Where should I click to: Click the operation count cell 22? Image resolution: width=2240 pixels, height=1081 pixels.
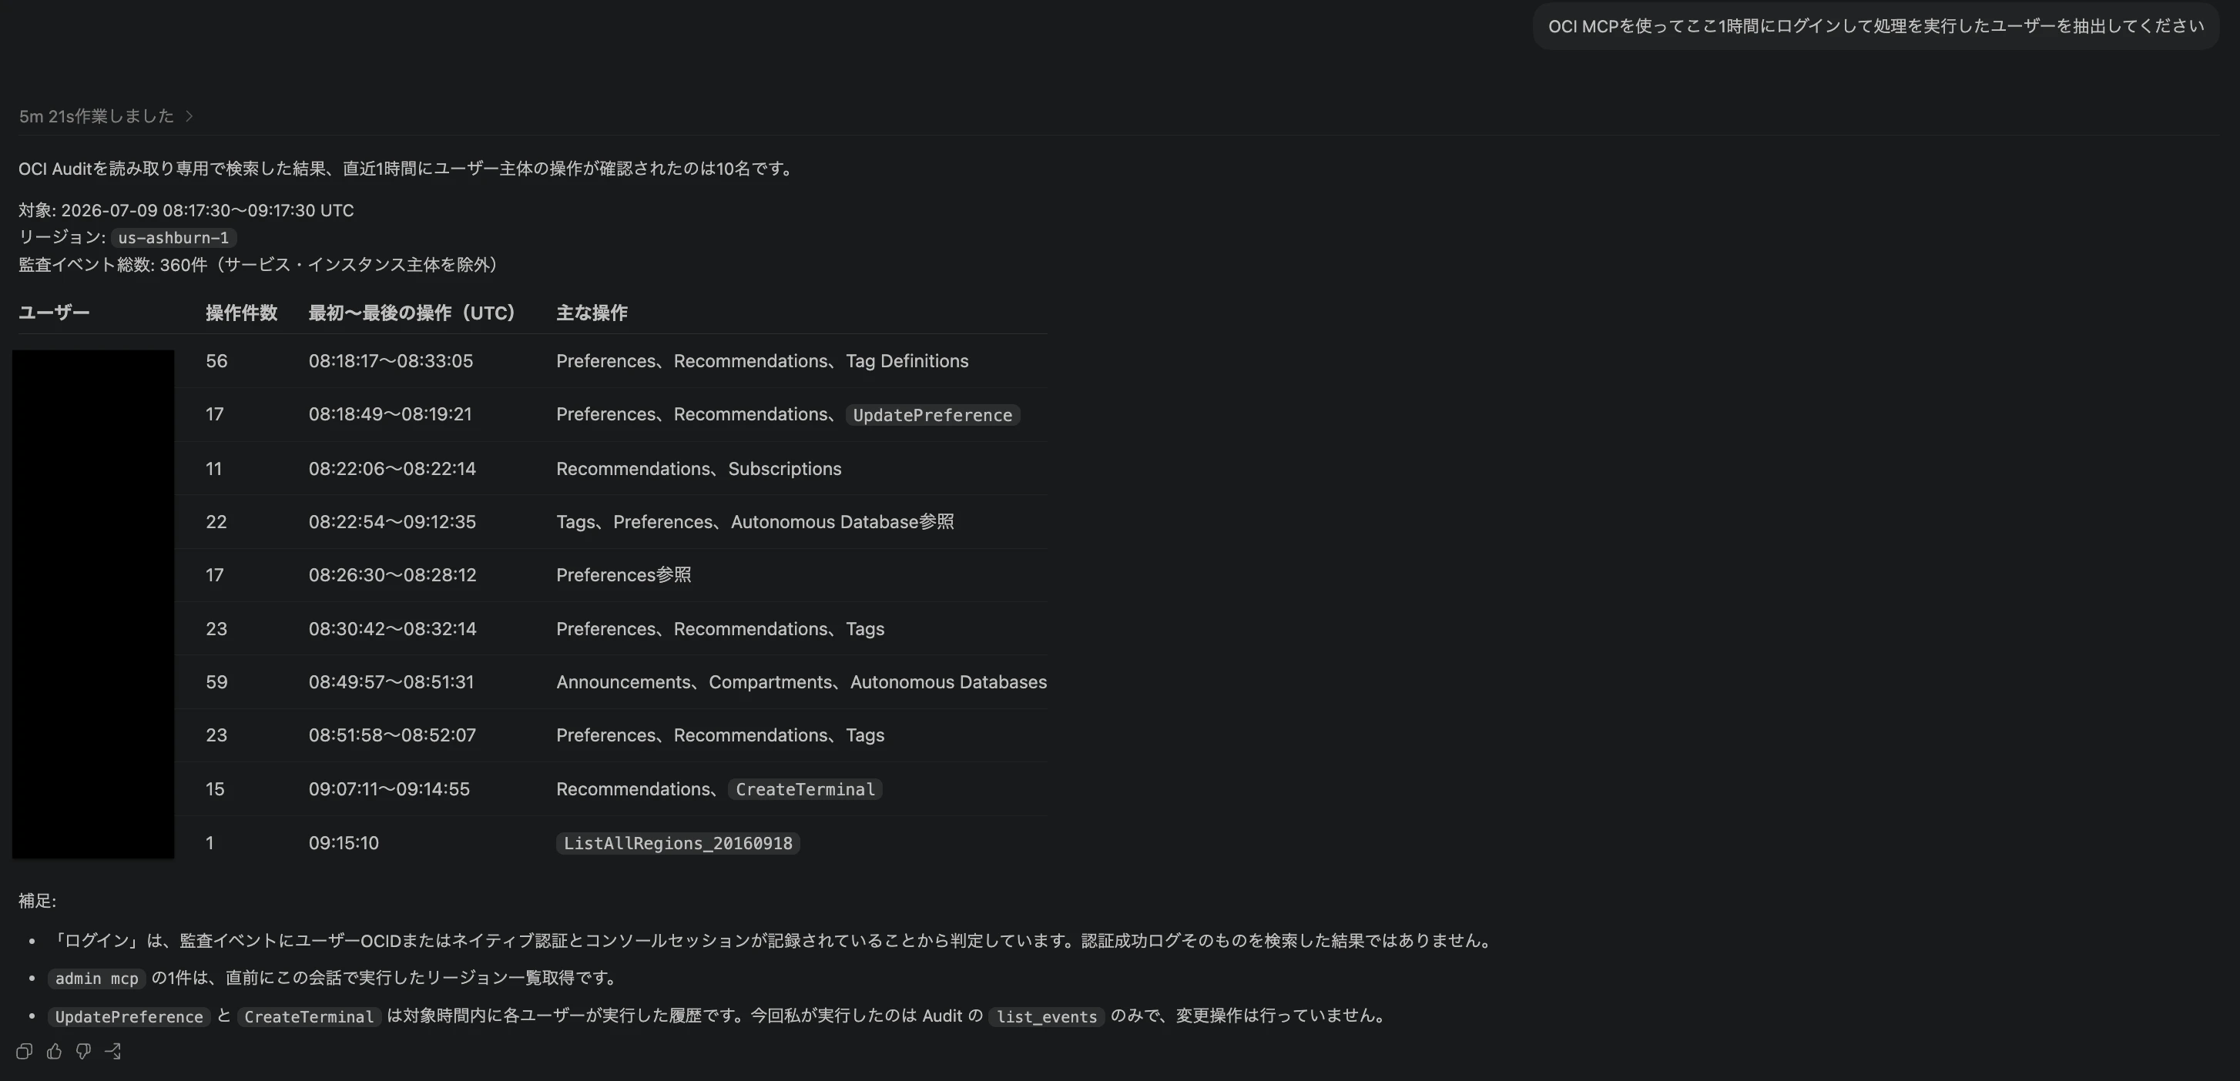coord(216,521)
